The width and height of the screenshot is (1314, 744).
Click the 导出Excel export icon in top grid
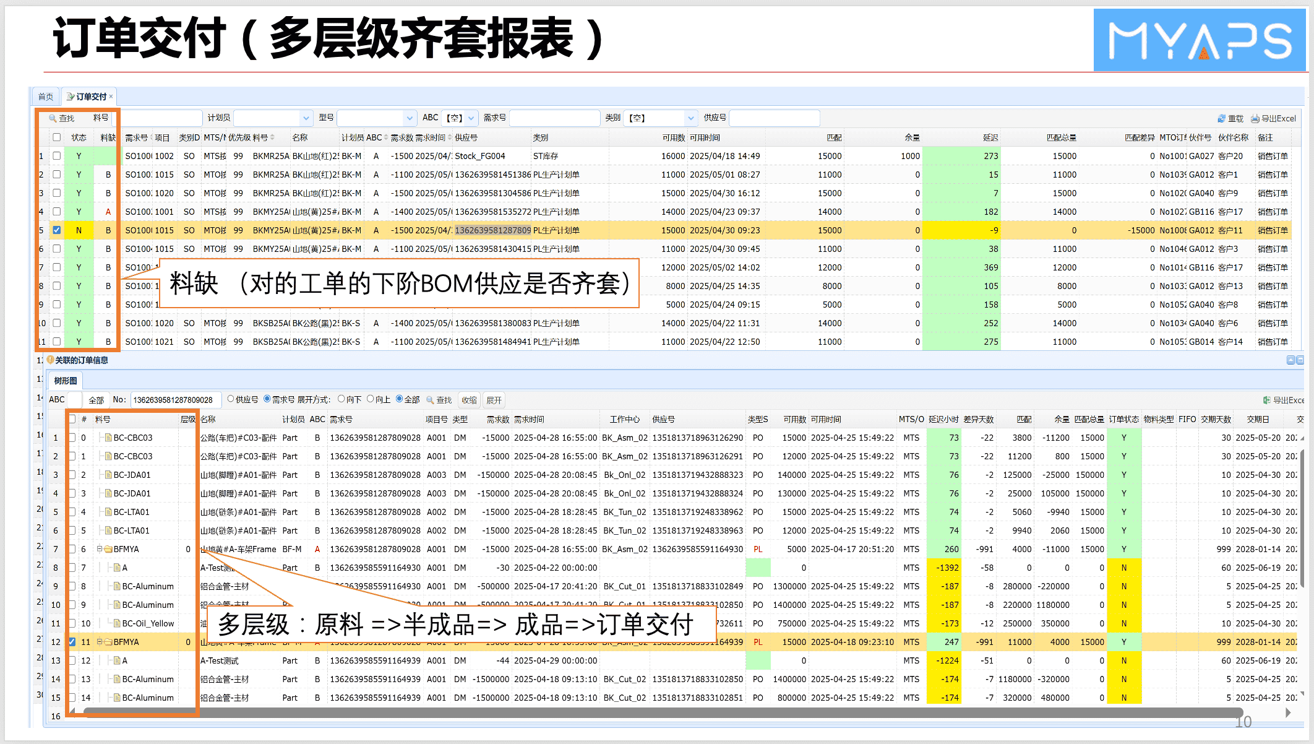[1255, 118]
